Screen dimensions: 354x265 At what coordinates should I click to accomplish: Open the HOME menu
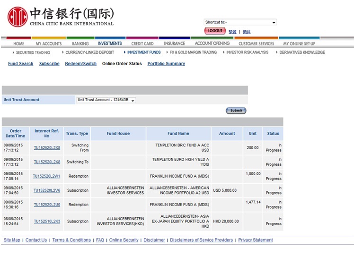tap(18, 43)
